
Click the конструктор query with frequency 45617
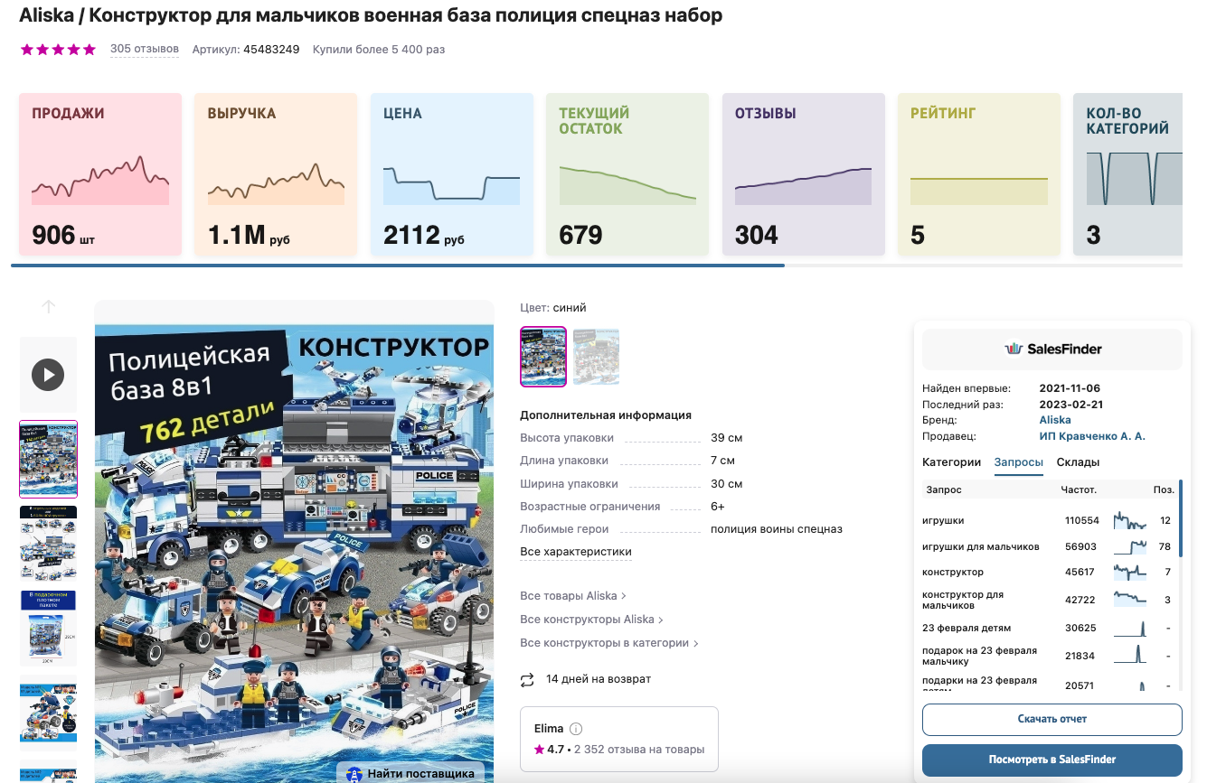click(x=1049, y=572)
